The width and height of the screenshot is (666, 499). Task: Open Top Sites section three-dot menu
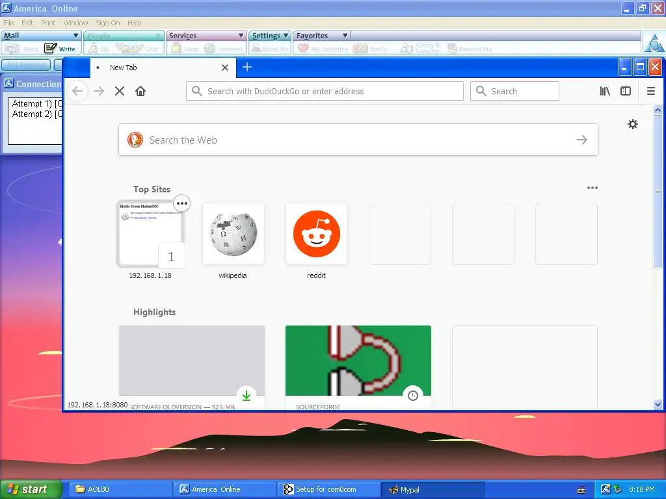point(593,188)
